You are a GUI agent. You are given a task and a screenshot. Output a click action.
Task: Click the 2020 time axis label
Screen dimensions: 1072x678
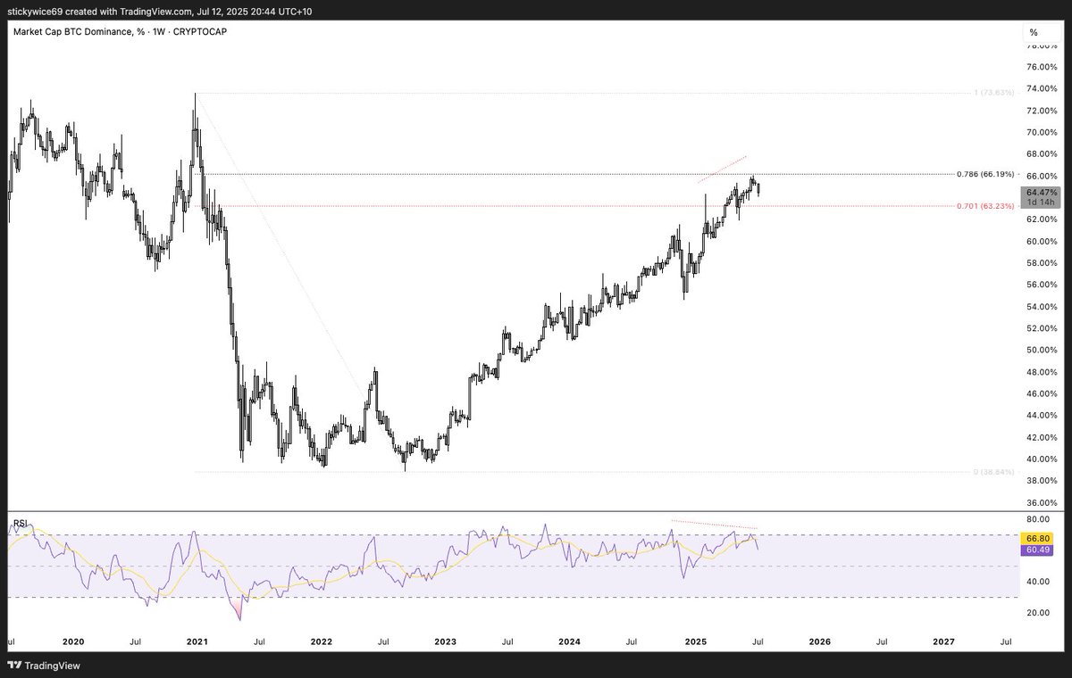tap(73, 641)
